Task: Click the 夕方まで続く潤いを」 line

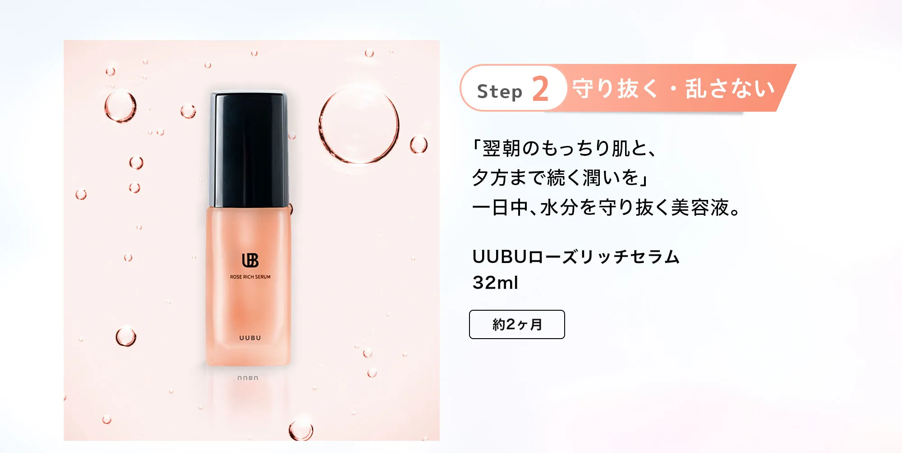Action: pyautogui.click(x=560, y=177)
